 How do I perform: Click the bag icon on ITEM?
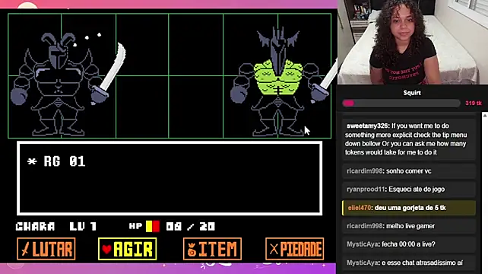click(x=192, y=250)
